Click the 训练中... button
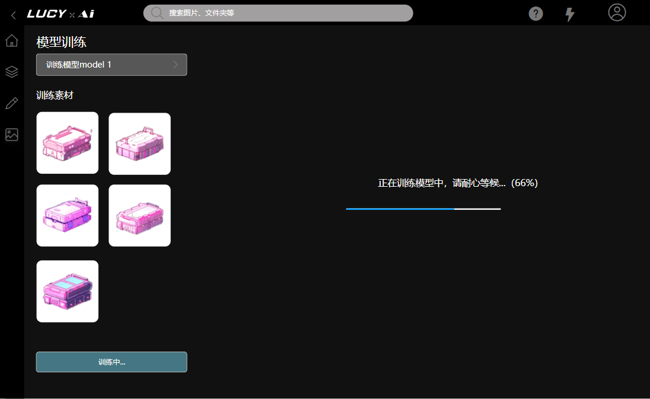Image resolution: width=650 pixels, height=399 pixels. point(111,362)
